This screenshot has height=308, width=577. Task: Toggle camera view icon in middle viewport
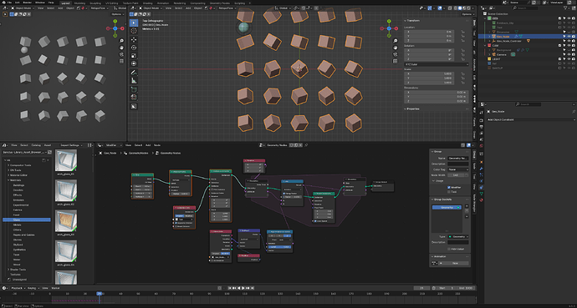tap(396, 54)
